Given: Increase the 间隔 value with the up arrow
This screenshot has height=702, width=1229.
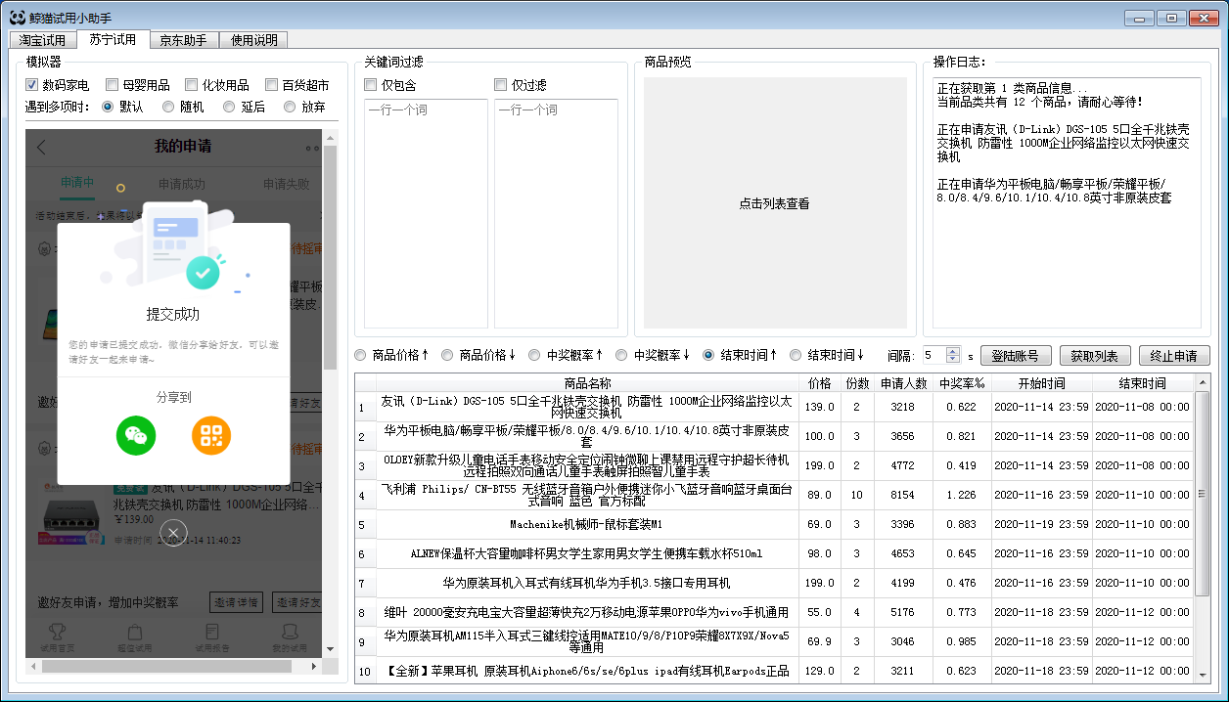Looking at the screenshot, I should pos(952,350).
